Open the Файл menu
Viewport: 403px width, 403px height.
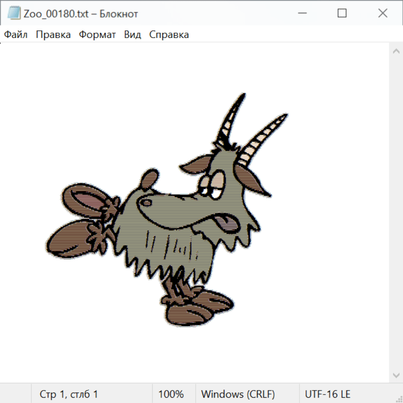[x=16, y=34]
